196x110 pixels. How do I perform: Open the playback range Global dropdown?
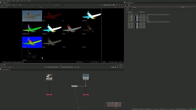pos(10,67)
